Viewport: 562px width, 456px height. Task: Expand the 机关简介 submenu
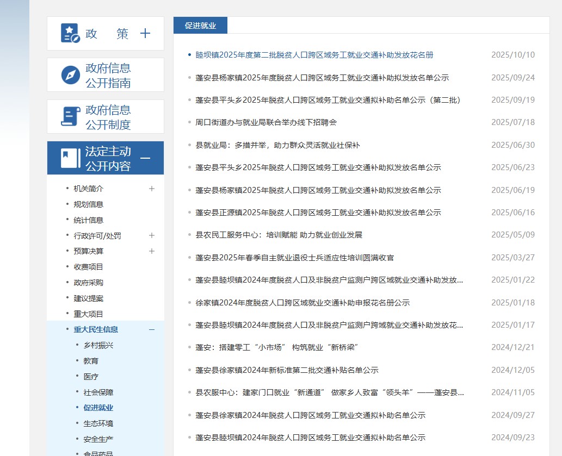[152, 189]
